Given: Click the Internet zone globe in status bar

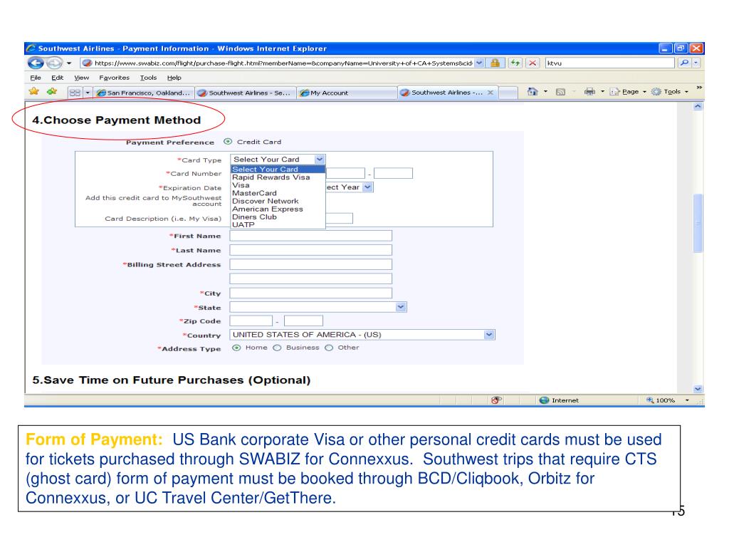Looking at the screenshot, I should click(544, 400).
